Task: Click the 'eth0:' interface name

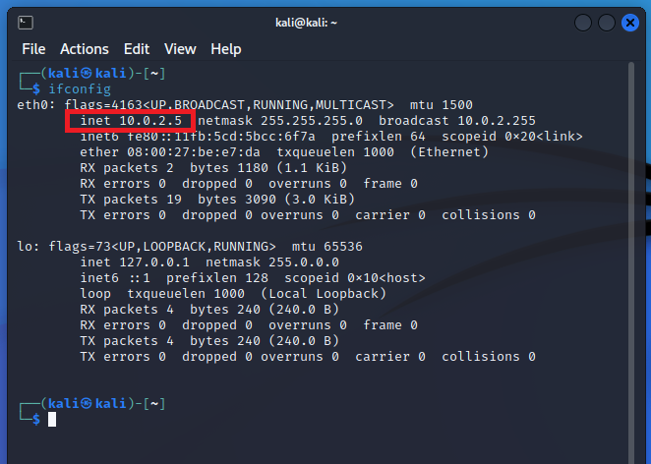Action: 36,105
